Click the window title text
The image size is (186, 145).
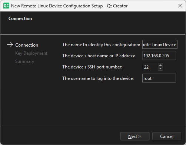[x=69, y=6]
